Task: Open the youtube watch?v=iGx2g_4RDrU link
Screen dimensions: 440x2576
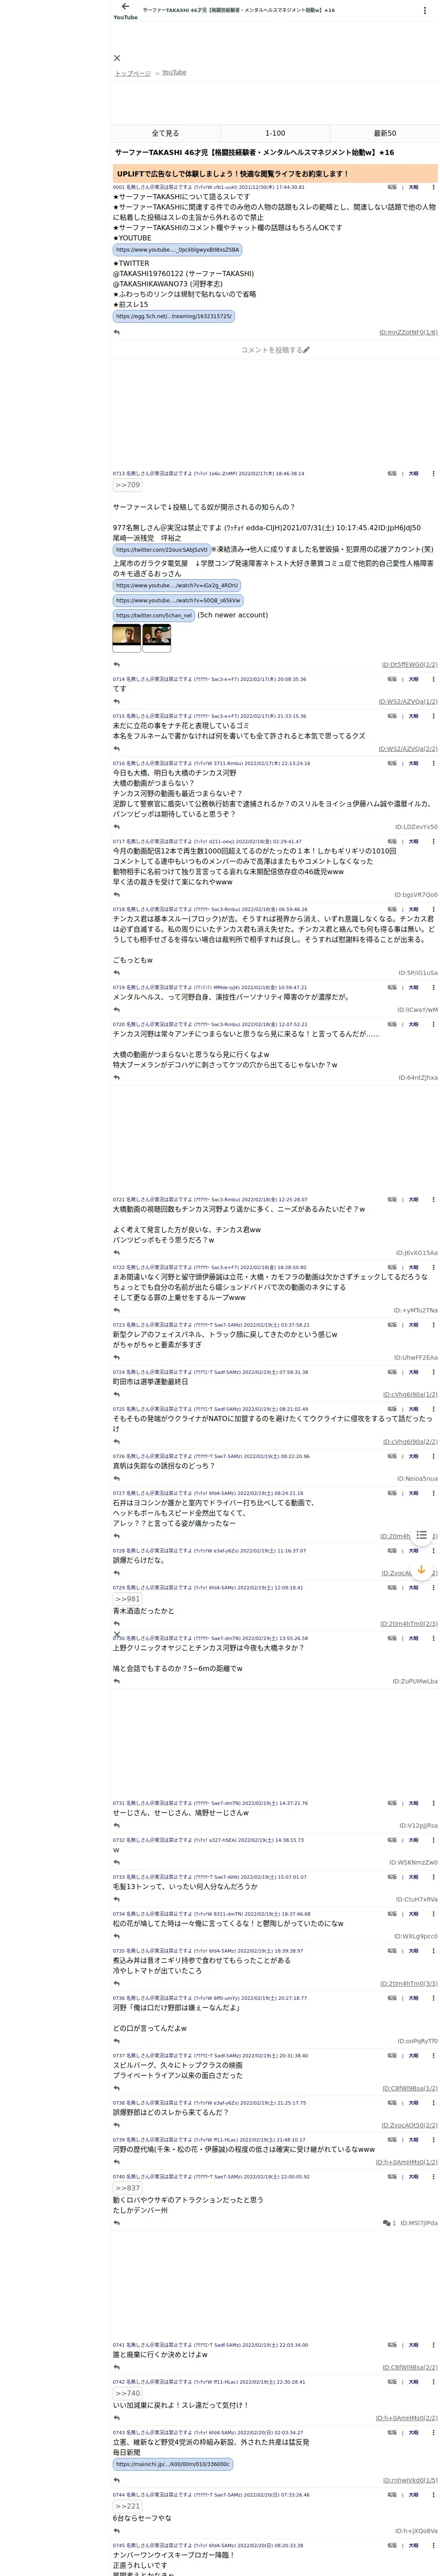Action: [x=177, y=585]
